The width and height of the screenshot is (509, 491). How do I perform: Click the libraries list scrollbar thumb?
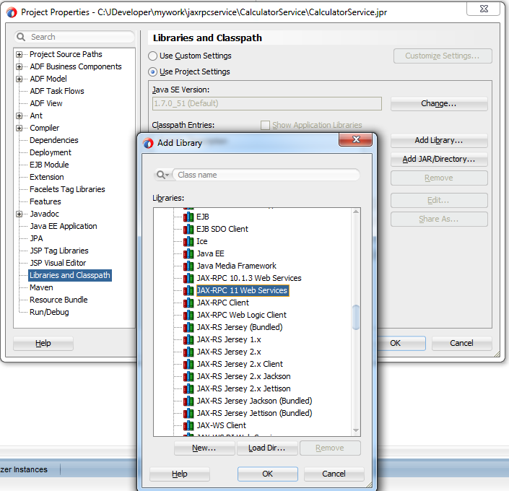click(x=356, y=317)
